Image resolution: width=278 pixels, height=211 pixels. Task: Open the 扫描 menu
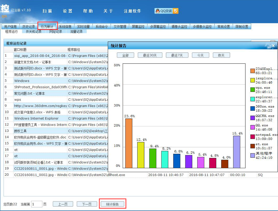(47, 11)
